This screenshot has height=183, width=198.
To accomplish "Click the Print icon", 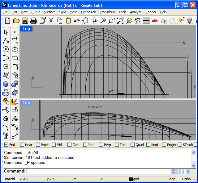I will point(34,21).
